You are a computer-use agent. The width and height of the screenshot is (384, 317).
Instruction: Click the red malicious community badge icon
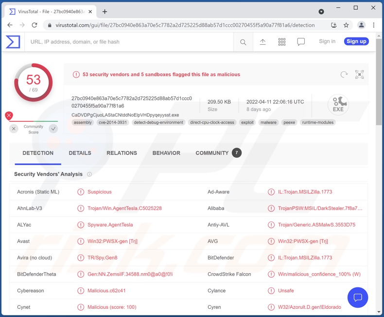point(9,115)
